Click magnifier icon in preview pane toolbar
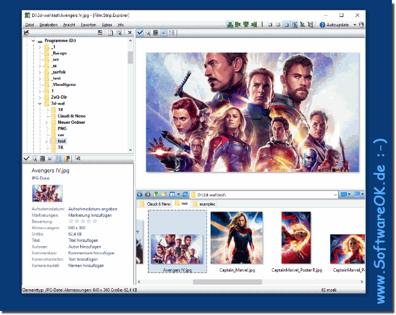The height and width of the screenshot is (315, 396). coord(148,33)
